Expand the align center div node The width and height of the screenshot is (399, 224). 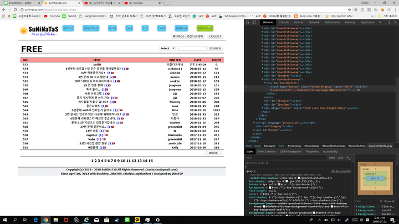262,108
